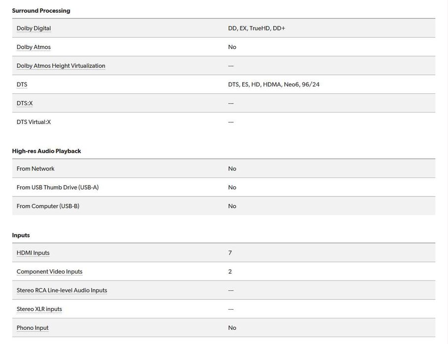Click the Phono Input term link
This screenshot has height=344, width=448.
point(32,328)
